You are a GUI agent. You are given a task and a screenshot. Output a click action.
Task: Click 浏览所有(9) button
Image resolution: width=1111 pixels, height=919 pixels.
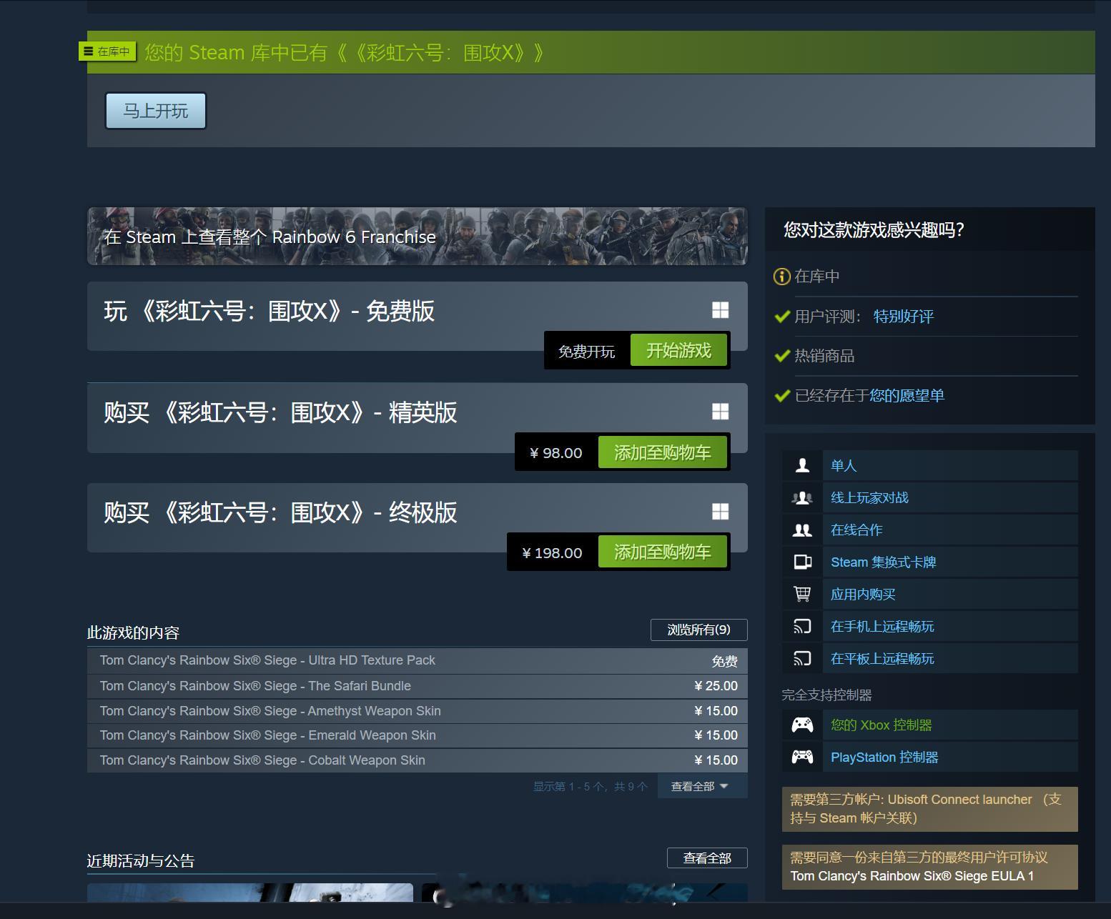pos(698,630)
